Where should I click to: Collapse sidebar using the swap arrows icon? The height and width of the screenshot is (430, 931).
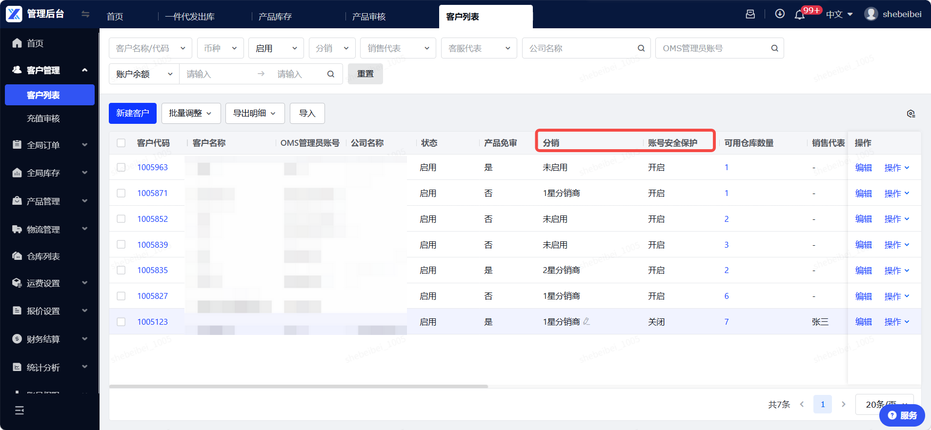(x=85, y=14)
